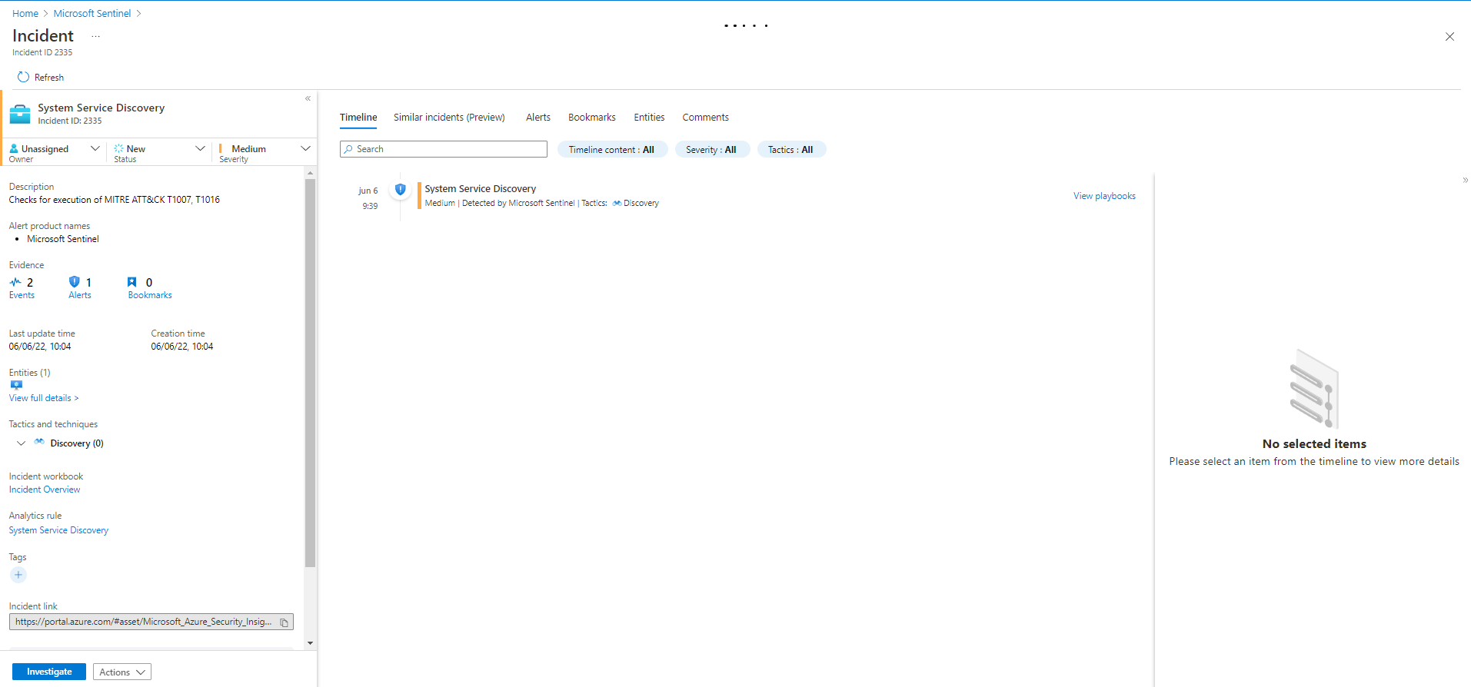Open the Timeline content filter pill
This screenshot has width=1471, height=687.
coord(611,150)
